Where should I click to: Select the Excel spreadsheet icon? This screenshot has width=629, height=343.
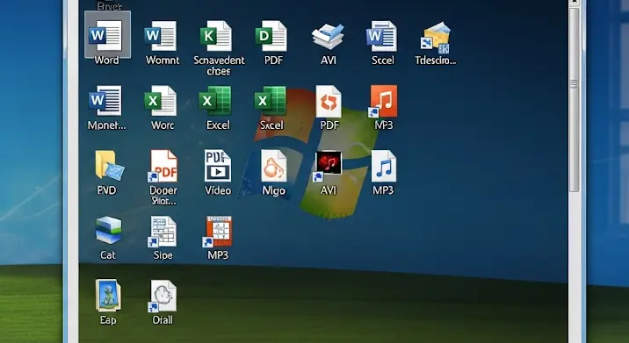point(216,100)
